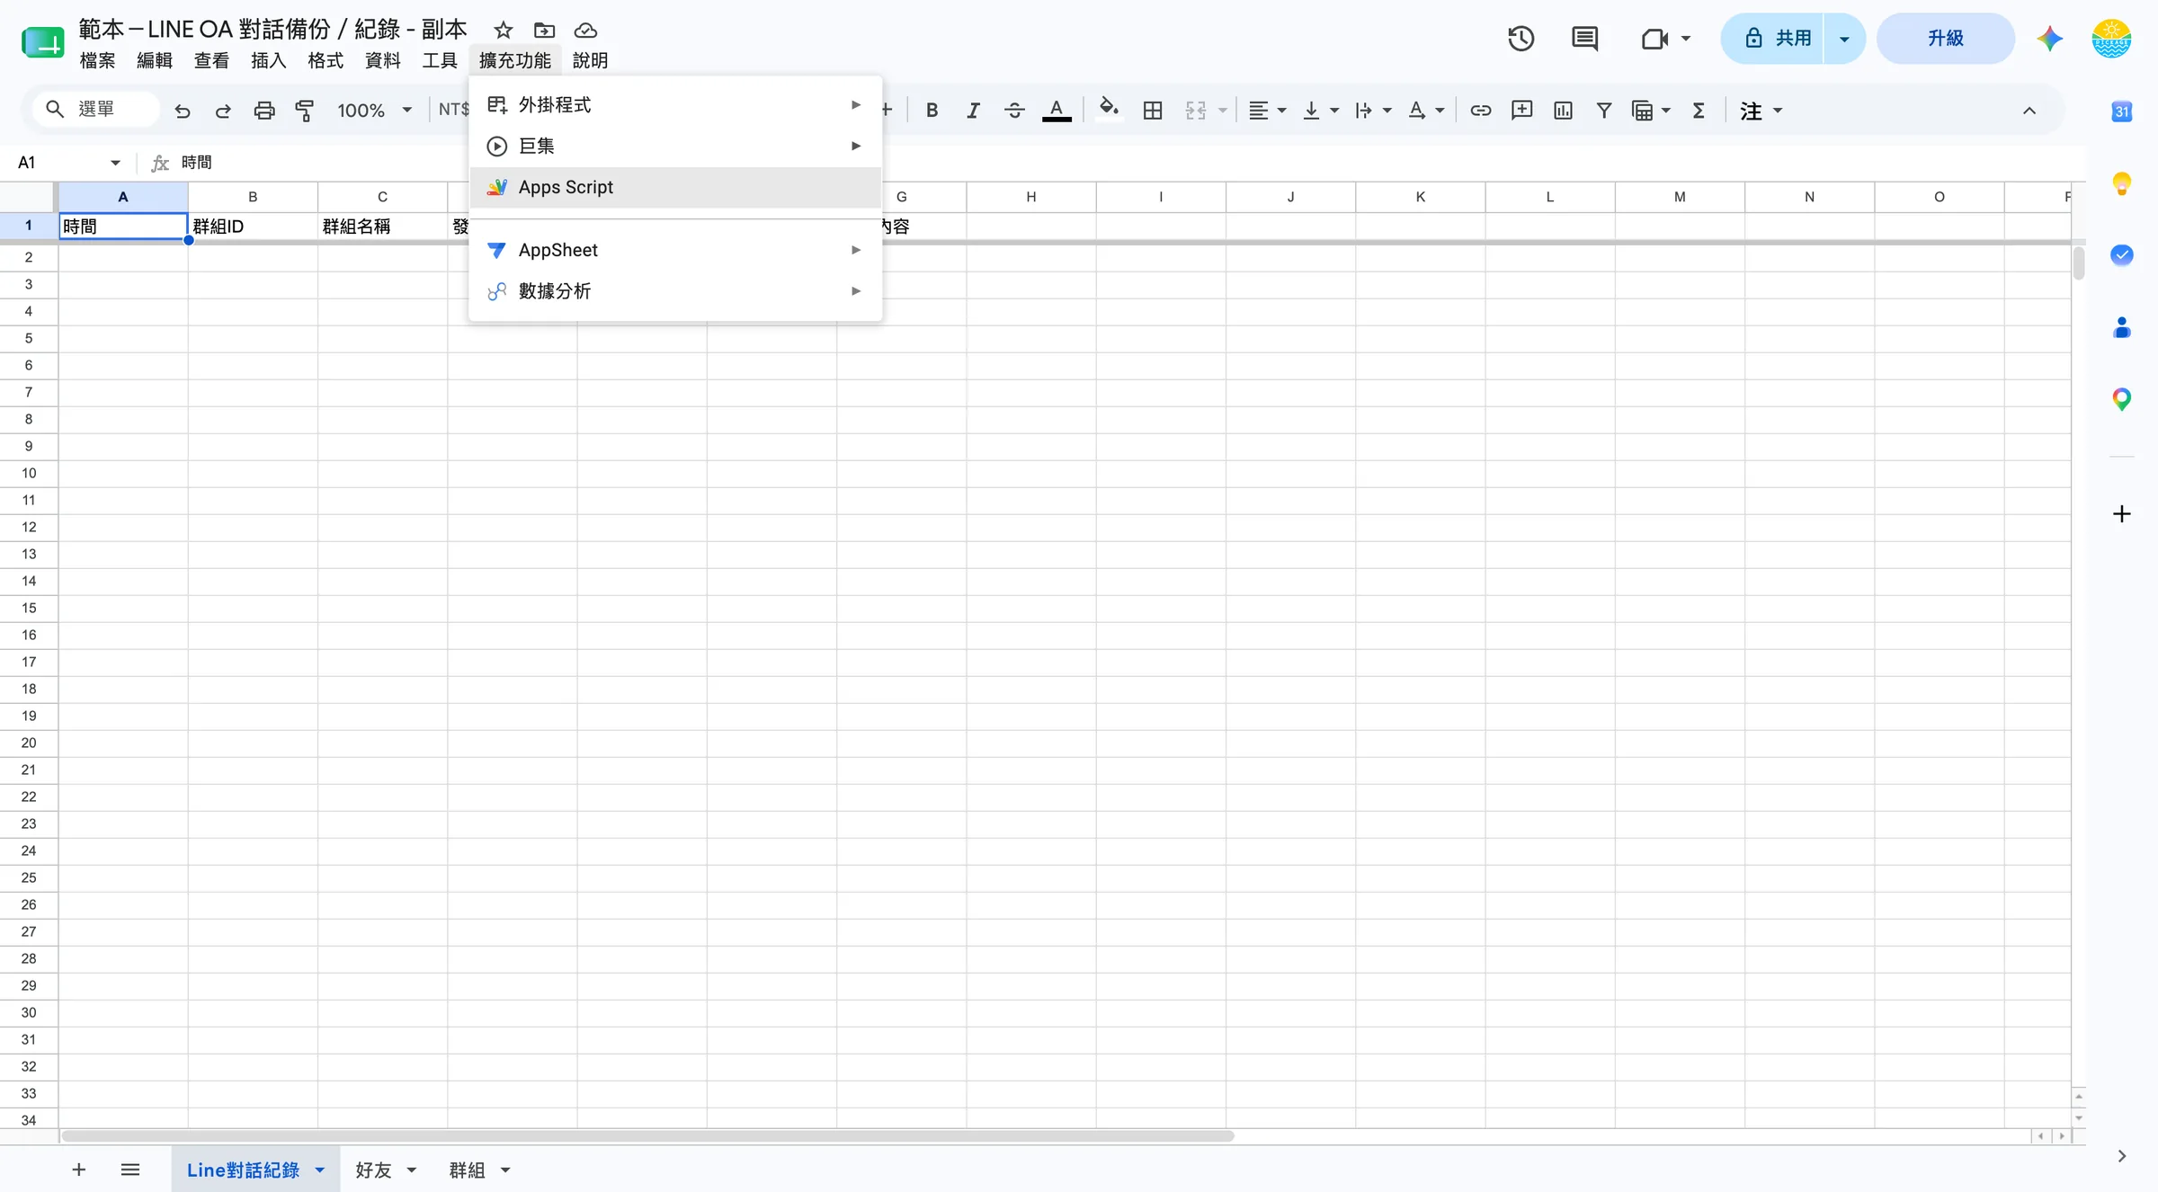Viewport: 2158px width, 1192px height.
Task: Open Google Keep side panel
Action: point(2122,183)
